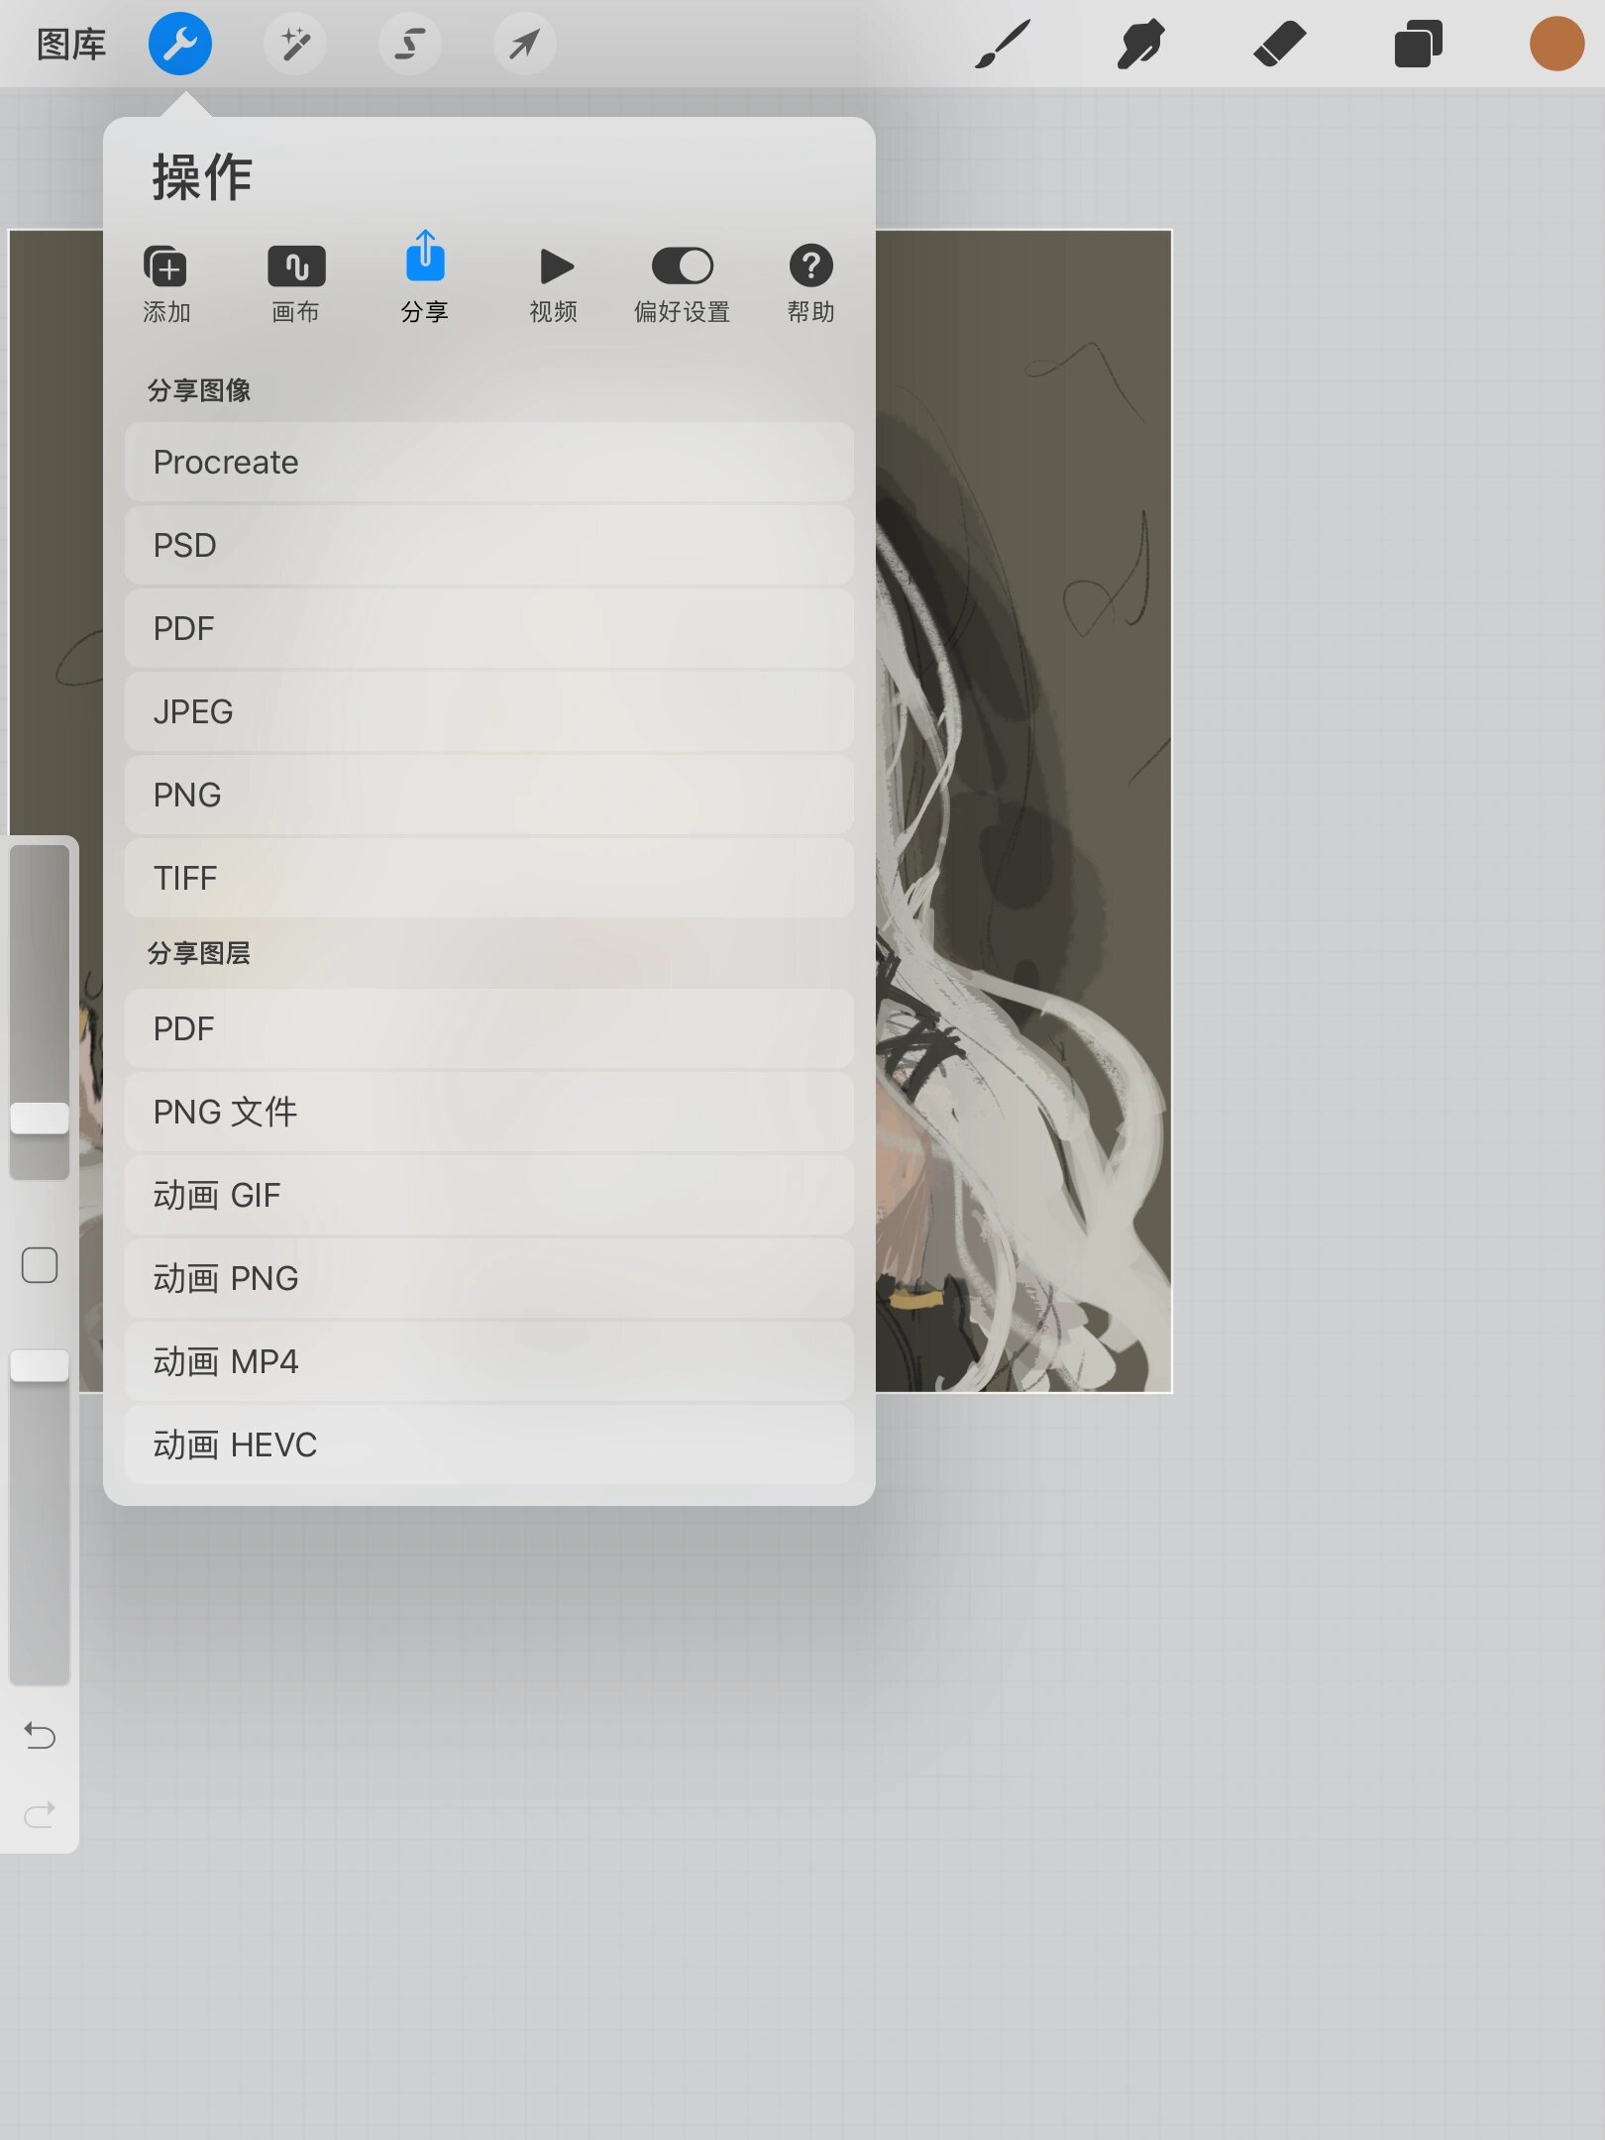Select the Brush paint tool
The image size is (1605, 2140).
[x=1002, y=44]
